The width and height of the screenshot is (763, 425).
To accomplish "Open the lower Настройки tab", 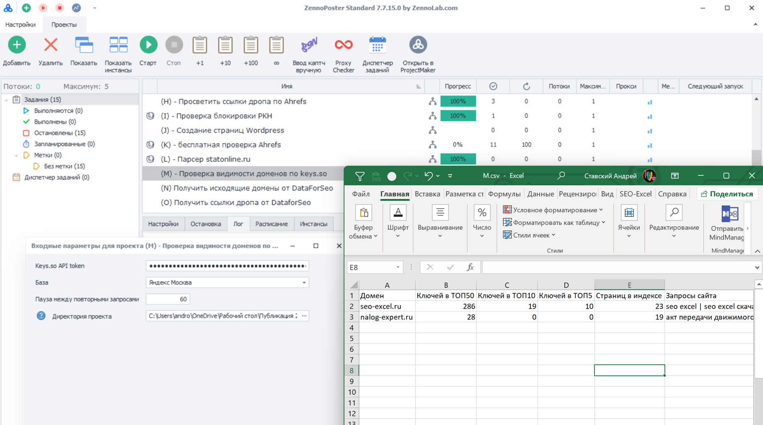I will point(163,224).
